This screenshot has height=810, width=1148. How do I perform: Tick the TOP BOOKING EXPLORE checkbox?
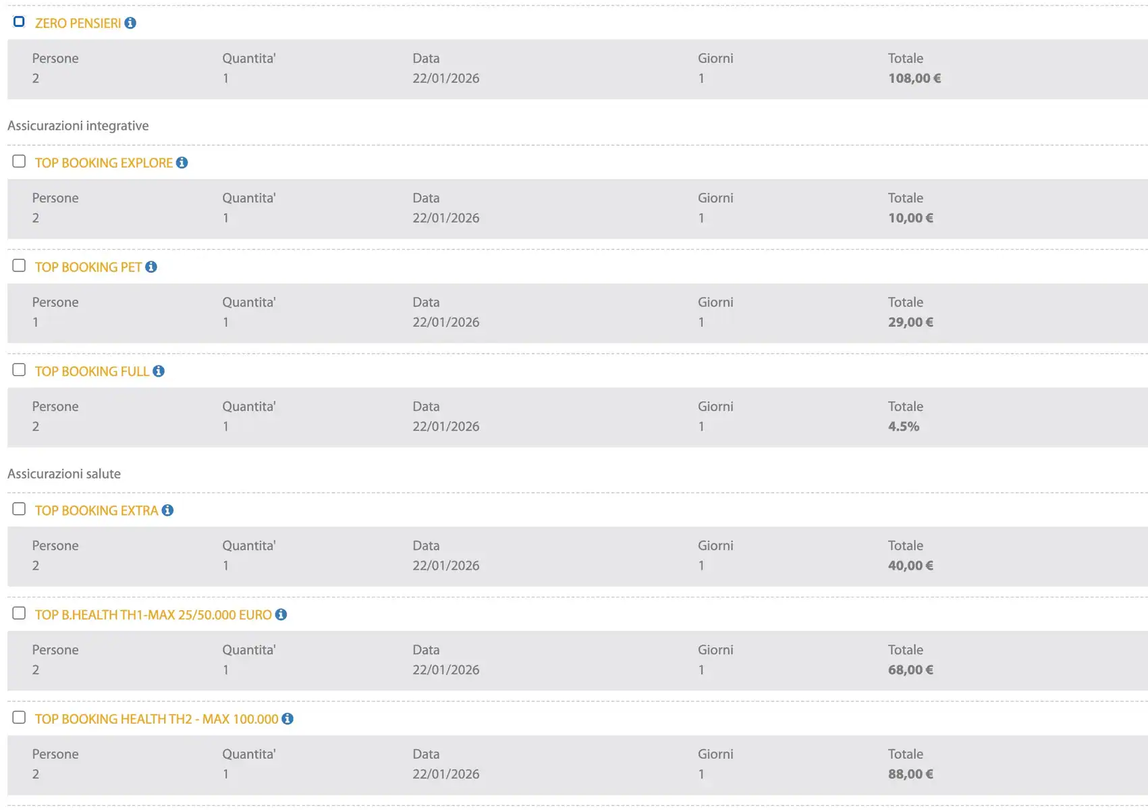point(19,161)
